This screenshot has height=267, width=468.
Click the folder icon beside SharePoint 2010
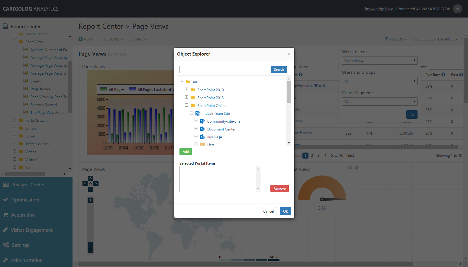click(193, 90)
